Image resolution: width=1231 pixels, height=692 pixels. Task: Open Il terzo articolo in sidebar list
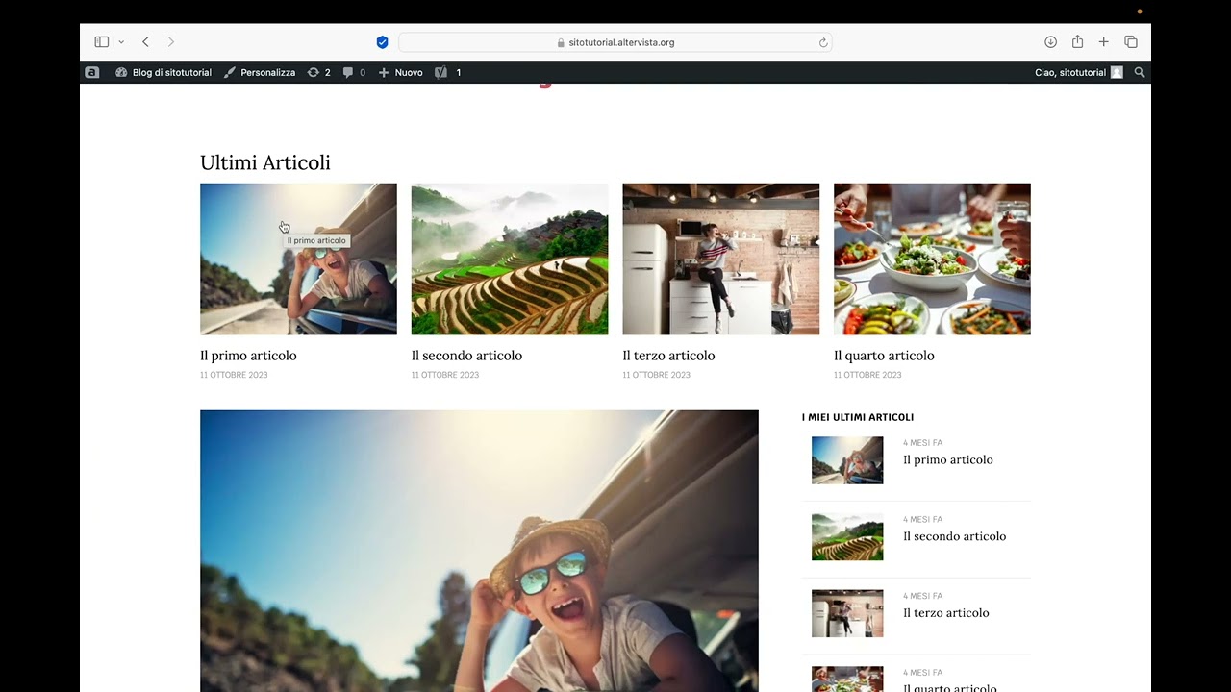tap(945, 613)
